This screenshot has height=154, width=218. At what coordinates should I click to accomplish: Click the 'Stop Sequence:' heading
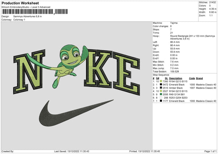[161, 75]
